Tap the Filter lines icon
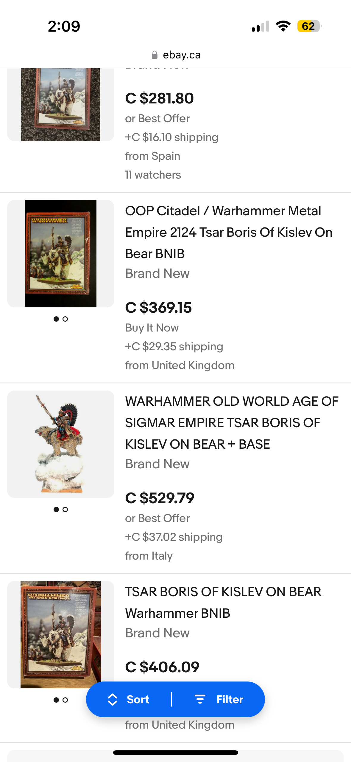Screen dimensions: 351x762 [200, 699]
